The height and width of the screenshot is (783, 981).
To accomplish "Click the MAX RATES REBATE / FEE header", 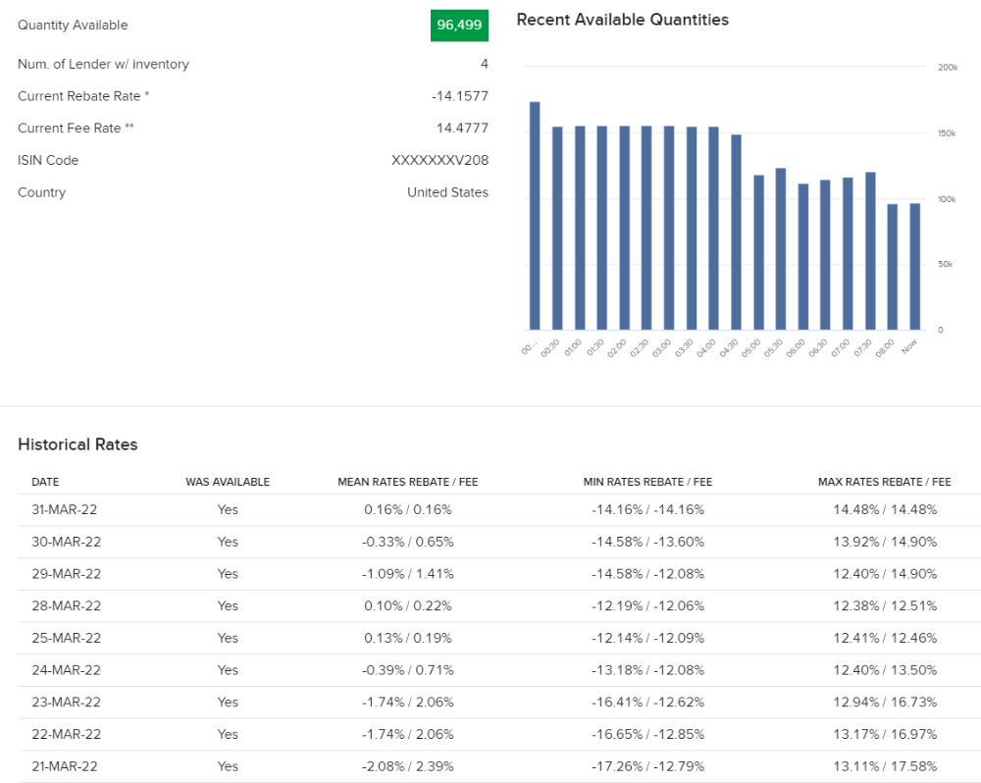I will pos(884,482).
